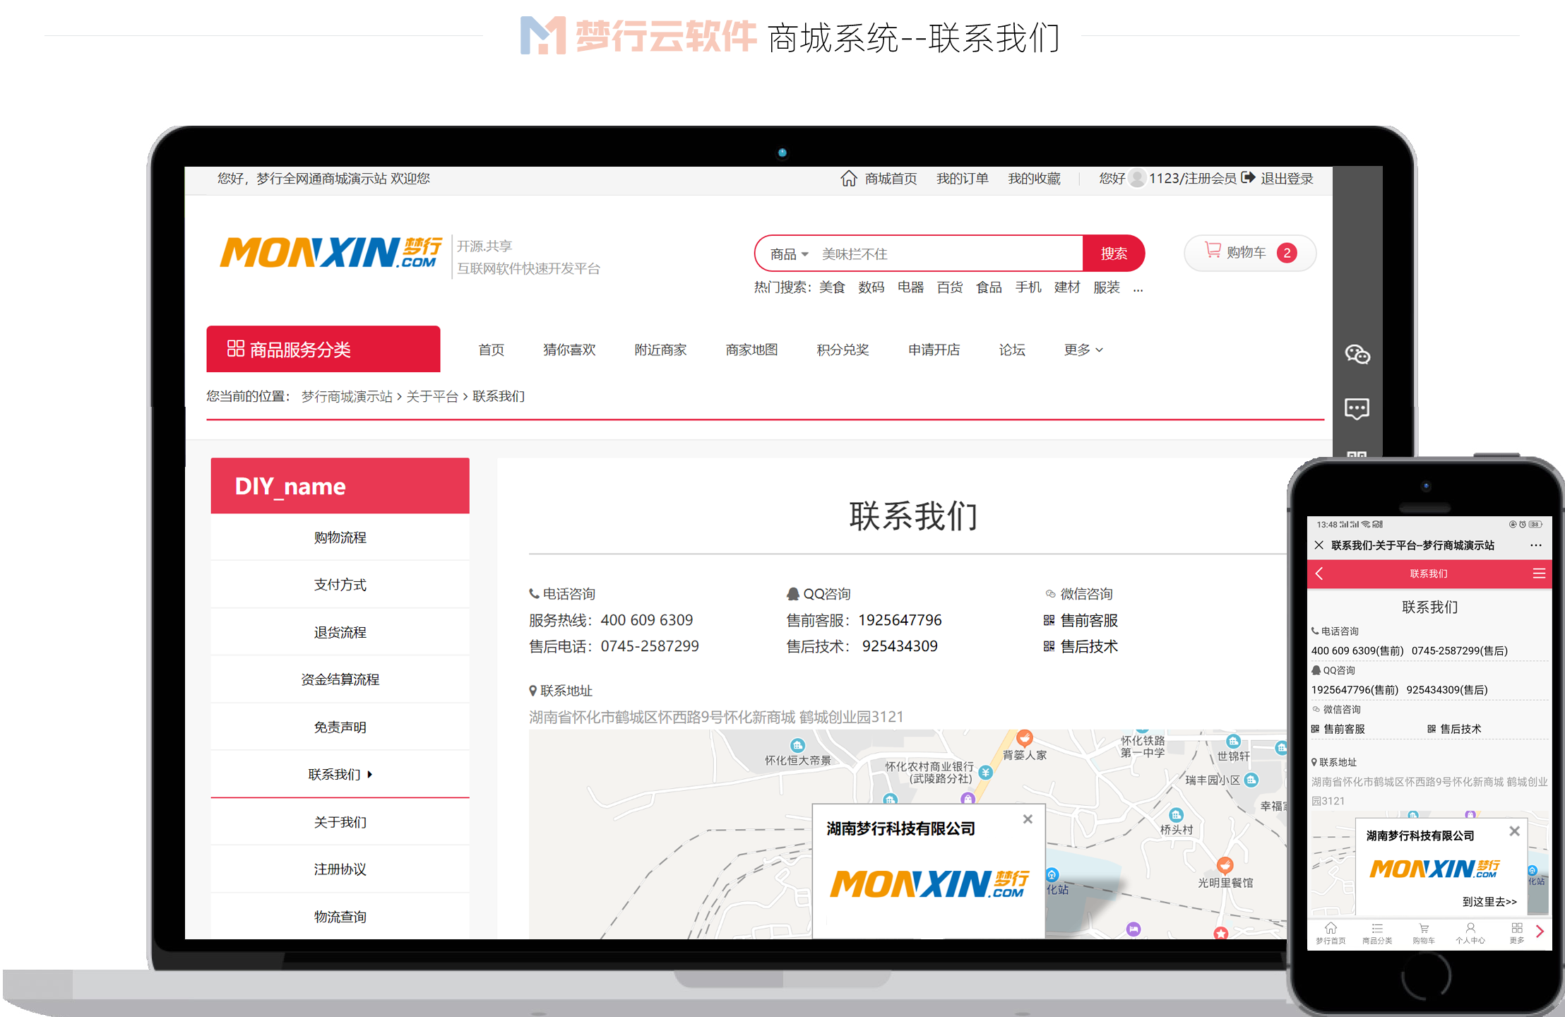This screenshot has height=1017, width=1565.
Task: Click 退出登录 to log out
Action: point(1287,179)
